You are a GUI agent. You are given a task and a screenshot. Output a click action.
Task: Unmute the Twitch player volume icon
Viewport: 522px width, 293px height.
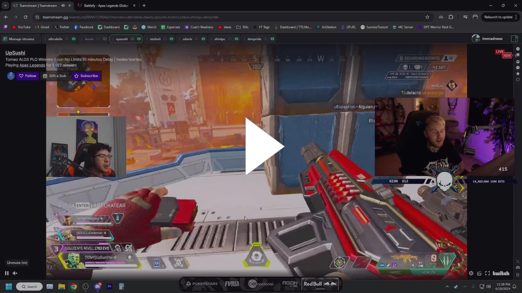pyautogui.click(x=15, y=273)
